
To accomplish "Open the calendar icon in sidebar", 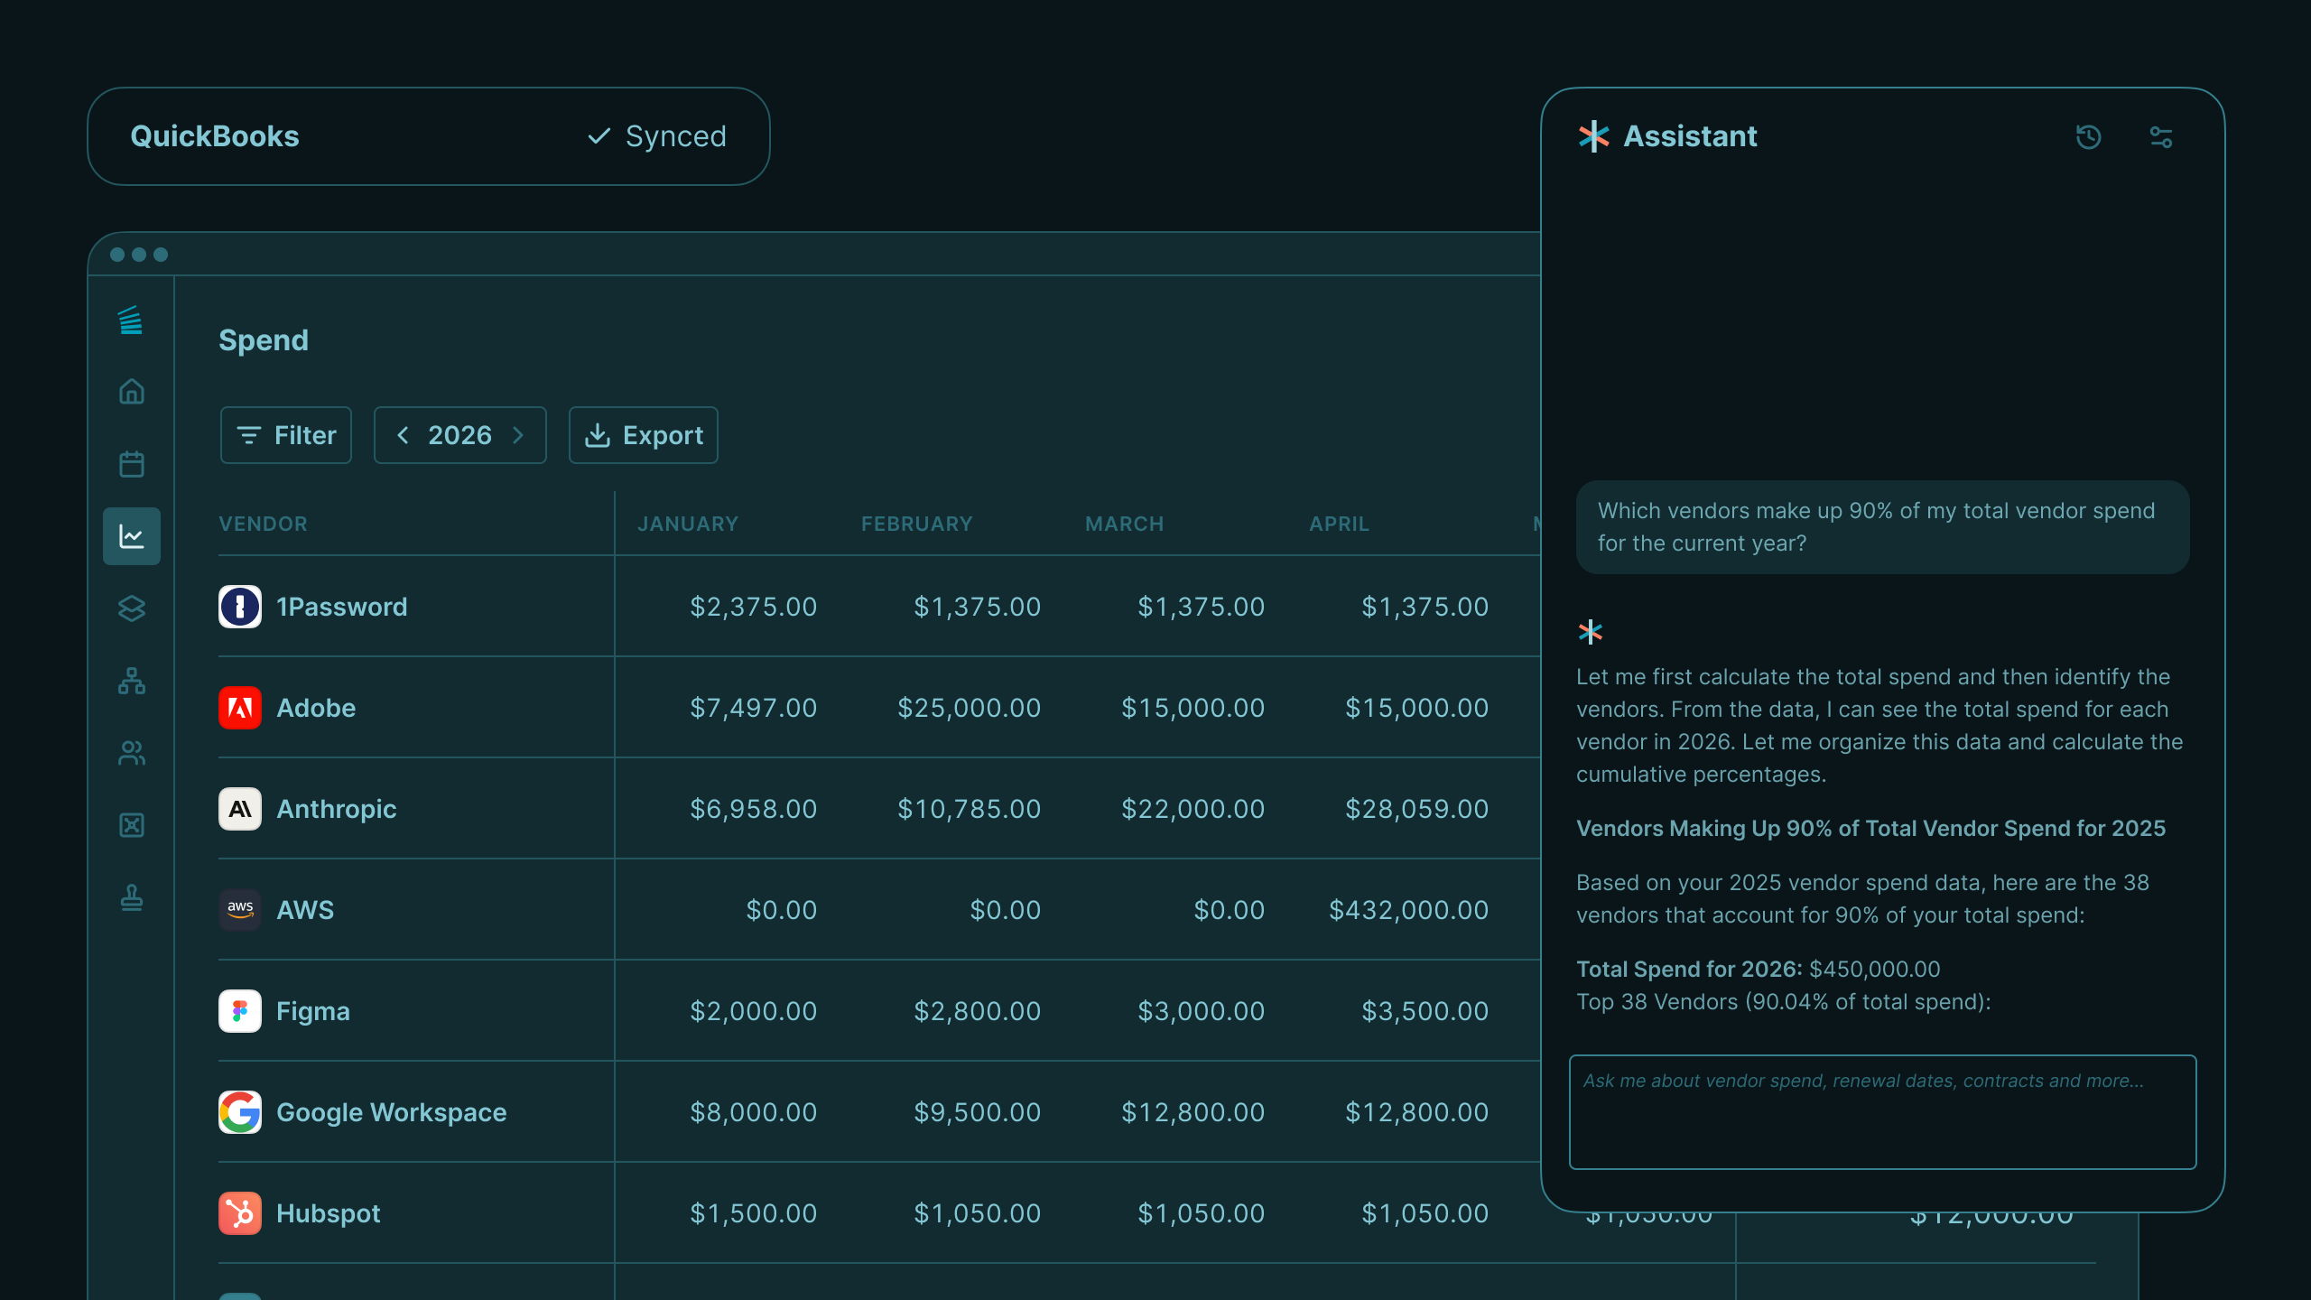I will (x=132, y=464).
